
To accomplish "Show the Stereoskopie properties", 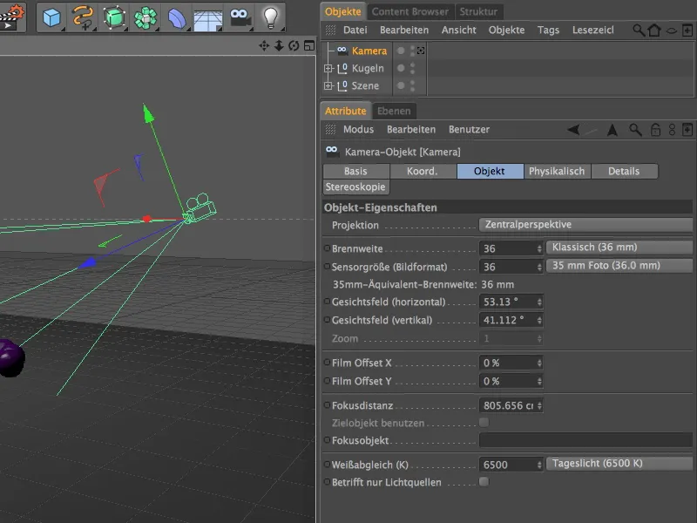I will coord(355,187).
